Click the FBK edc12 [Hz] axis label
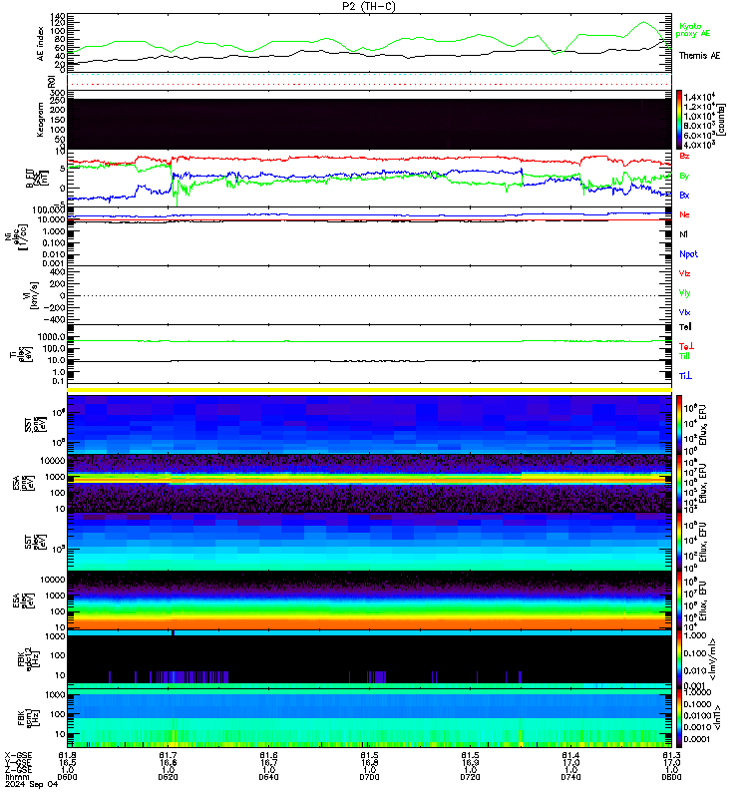The height and width of the screenshot is (798, 748). click(29, 659)
